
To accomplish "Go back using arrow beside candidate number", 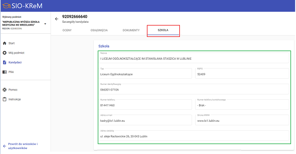I will point(57,19).
